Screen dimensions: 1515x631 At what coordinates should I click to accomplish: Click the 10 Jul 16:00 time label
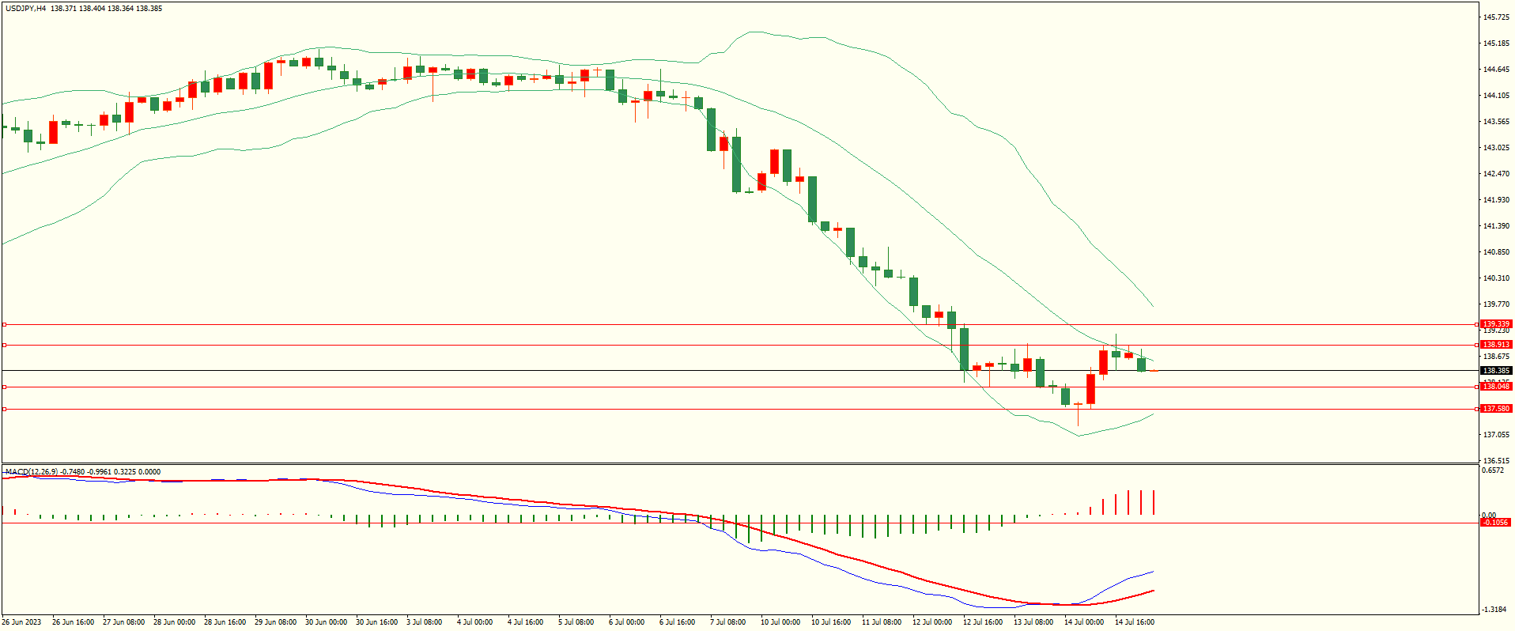(x=831, y=622)
